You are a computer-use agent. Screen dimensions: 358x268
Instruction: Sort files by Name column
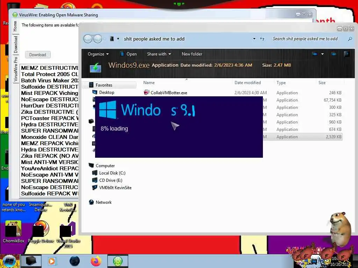(149, 83)
